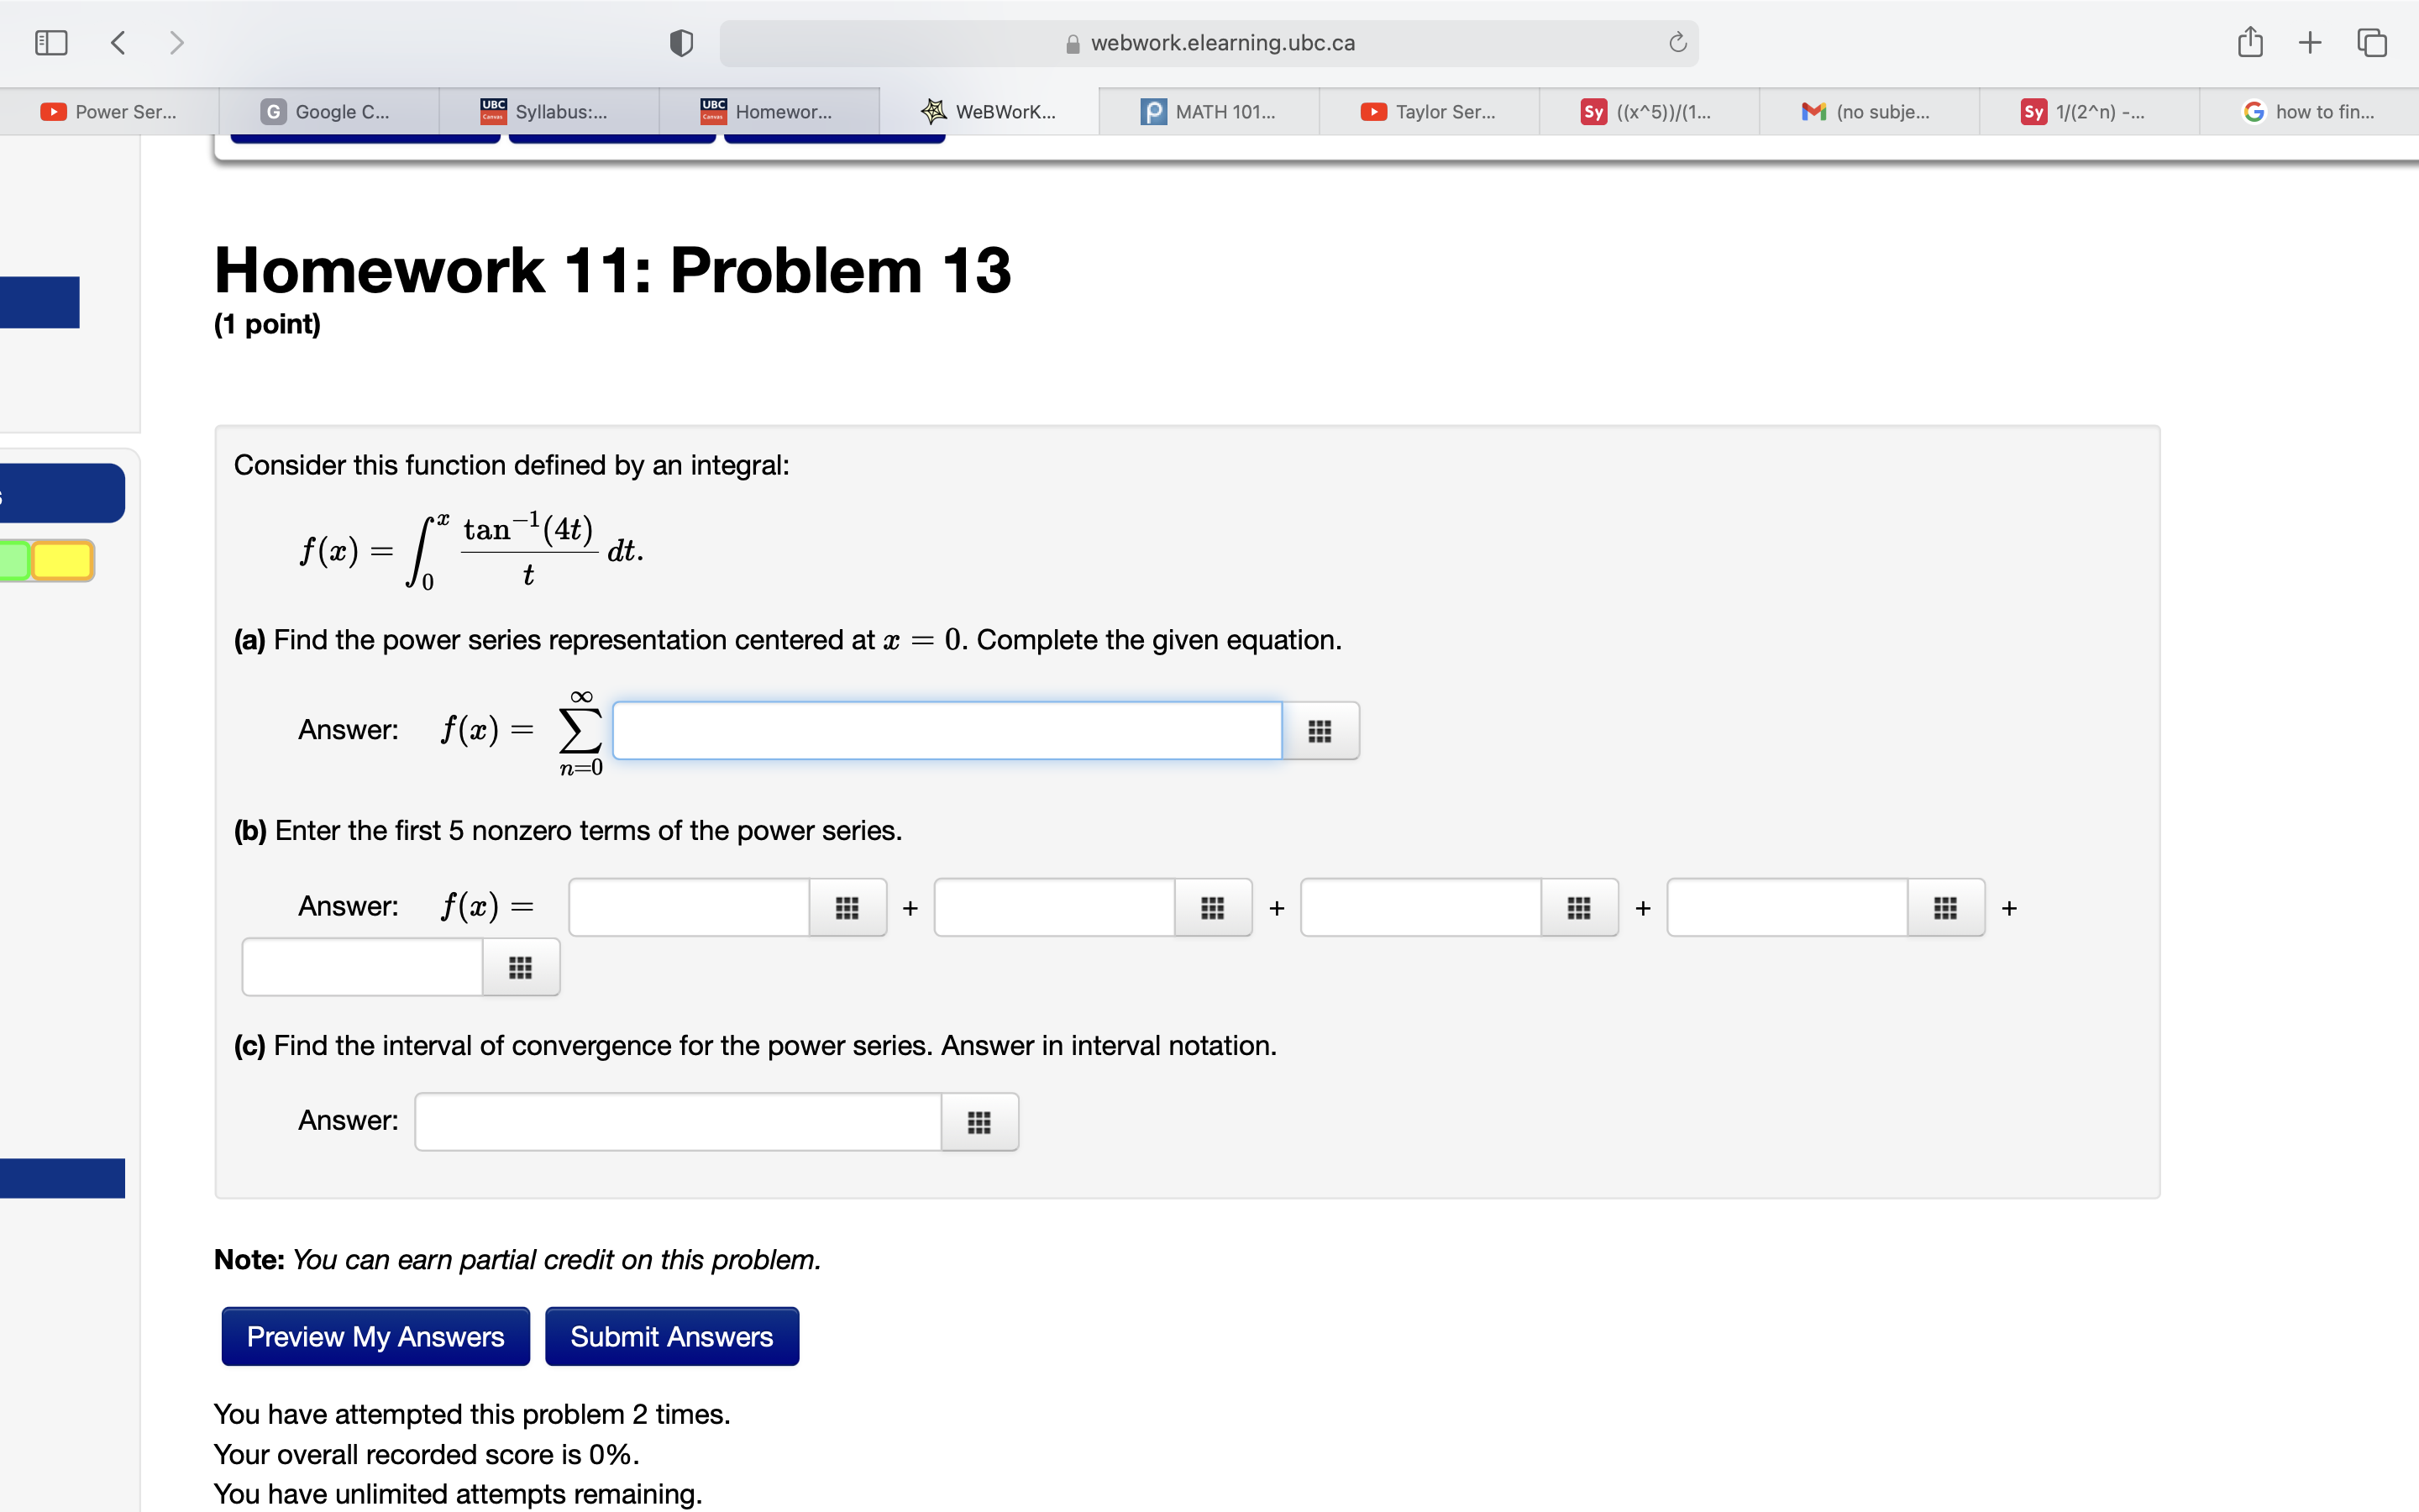Add a new tab with plus icon

[2309, 42]
